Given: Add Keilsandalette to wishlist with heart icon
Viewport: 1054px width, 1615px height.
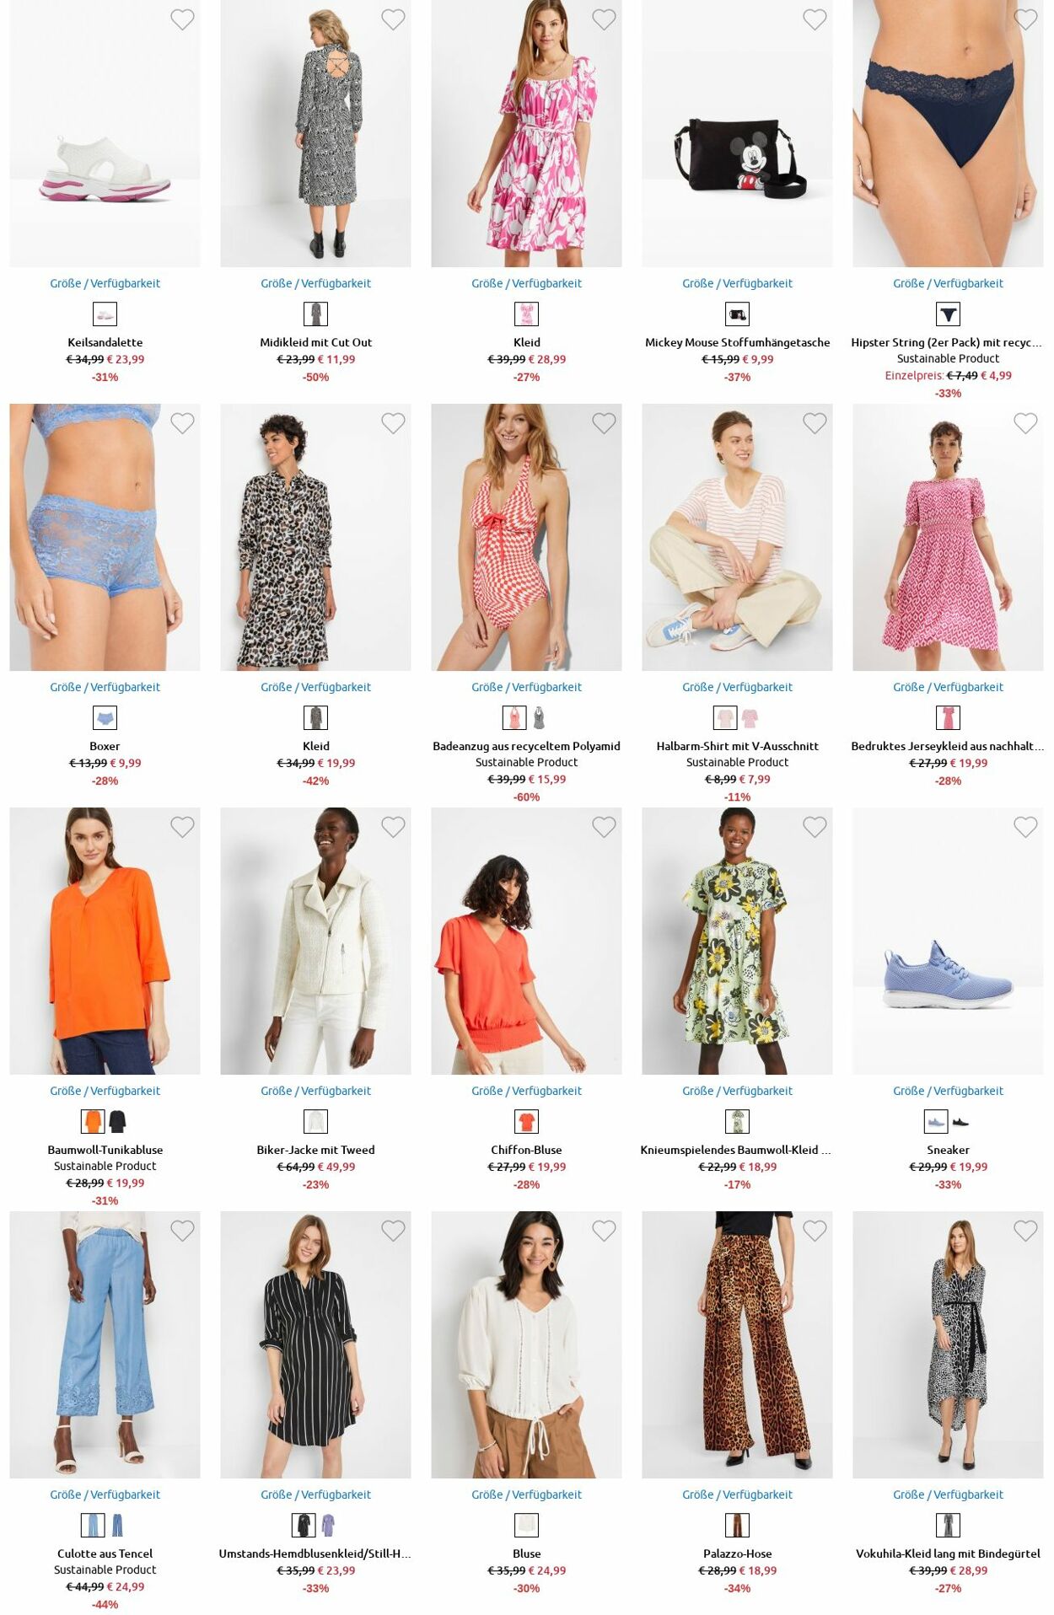Looking at the screenshot, I should coord(182,19).
